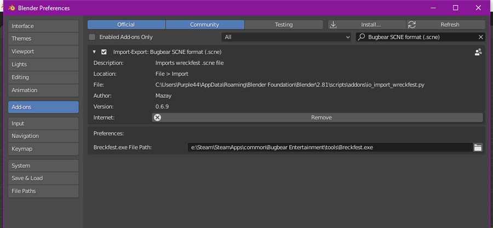Toggle Enabled Add-ons Only checkbox

[x=92, y=37]
